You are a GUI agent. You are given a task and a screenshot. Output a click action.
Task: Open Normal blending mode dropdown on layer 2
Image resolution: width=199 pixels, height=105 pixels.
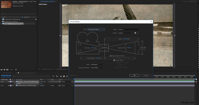click(43, 86)
